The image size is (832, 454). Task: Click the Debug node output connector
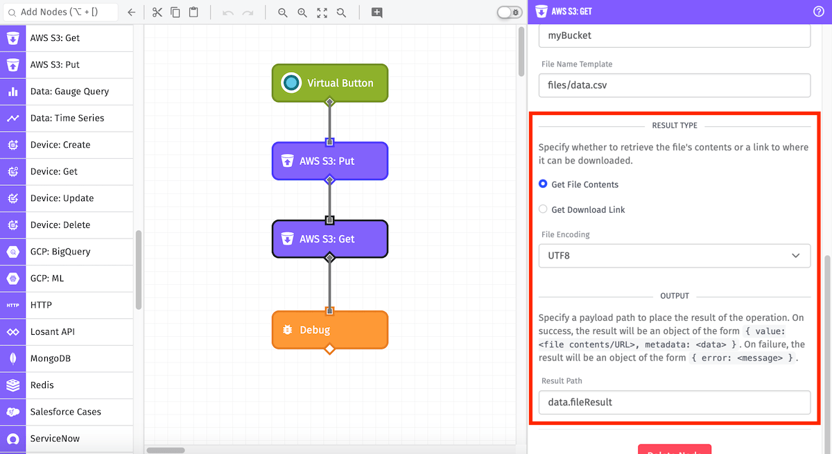[330, 349]
